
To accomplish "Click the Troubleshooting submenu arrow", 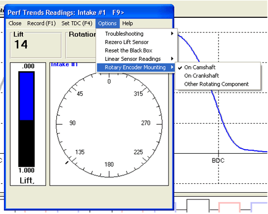I will [172, 33].
